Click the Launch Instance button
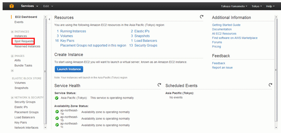Viewport: 281px width, 133px height. tap(69, 69)
